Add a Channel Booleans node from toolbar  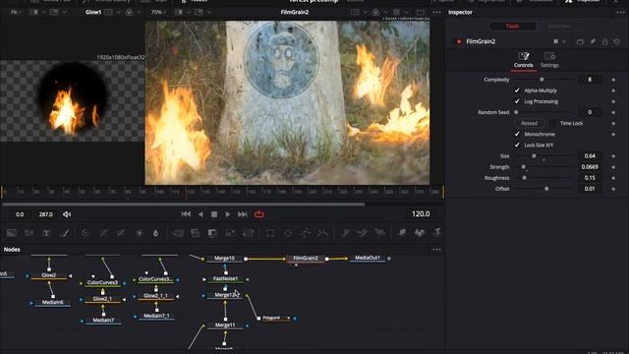[196, 233]
